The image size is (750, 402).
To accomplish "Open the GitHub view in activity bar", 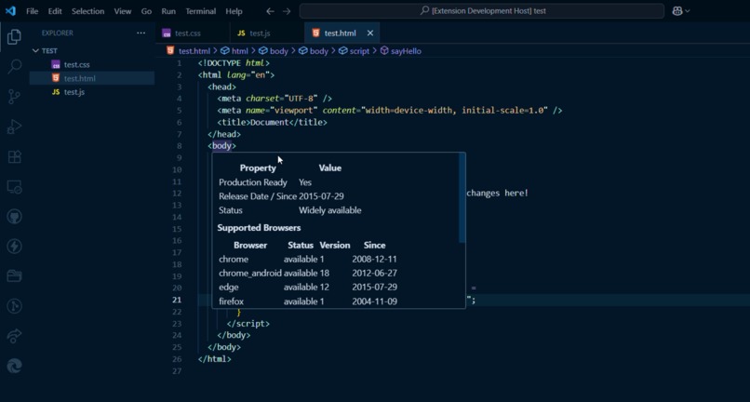I will point(14,217).
